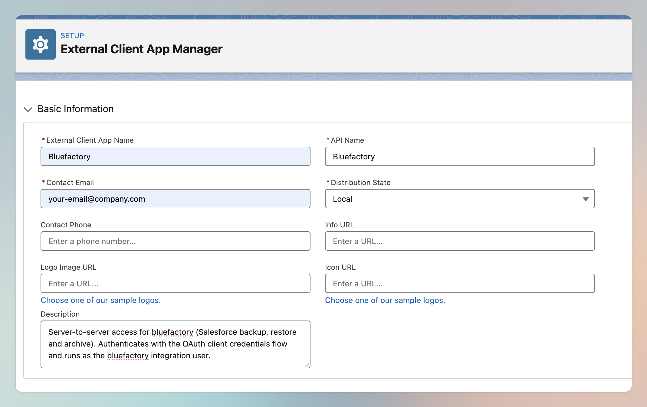Click inside the Description text area
This screenshot has height=407, width=647.
[176, 344]
